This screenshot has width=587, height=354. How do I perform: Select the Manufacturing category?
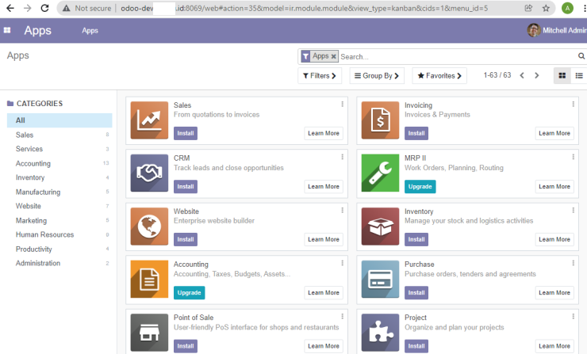click(x=59, y=192)
